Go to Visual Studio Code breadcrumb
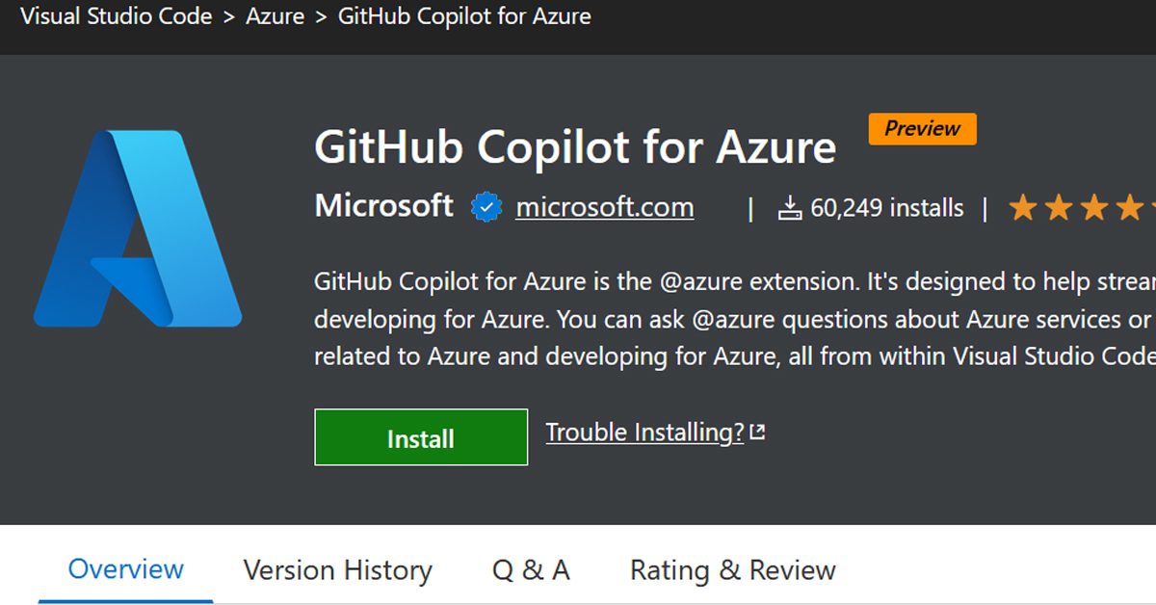The height and width of the screenshot is (605, 1156). [x=116, y=16]
